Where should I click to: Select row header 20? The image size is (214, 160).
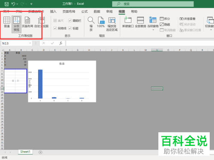pos(2,110)
